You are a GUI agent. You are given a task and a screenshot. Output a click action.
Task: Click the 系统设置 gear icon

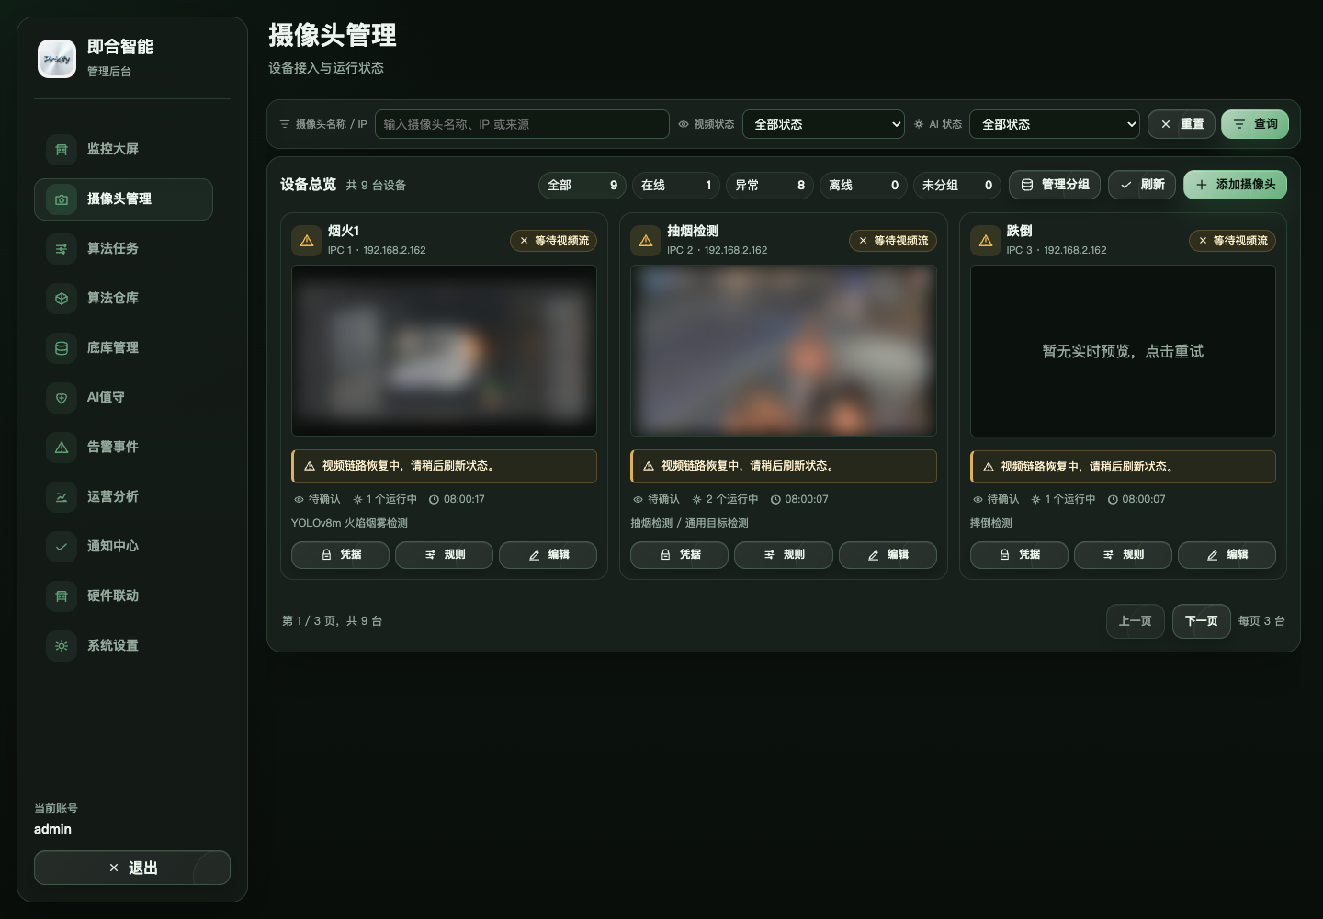click(62, 645)
